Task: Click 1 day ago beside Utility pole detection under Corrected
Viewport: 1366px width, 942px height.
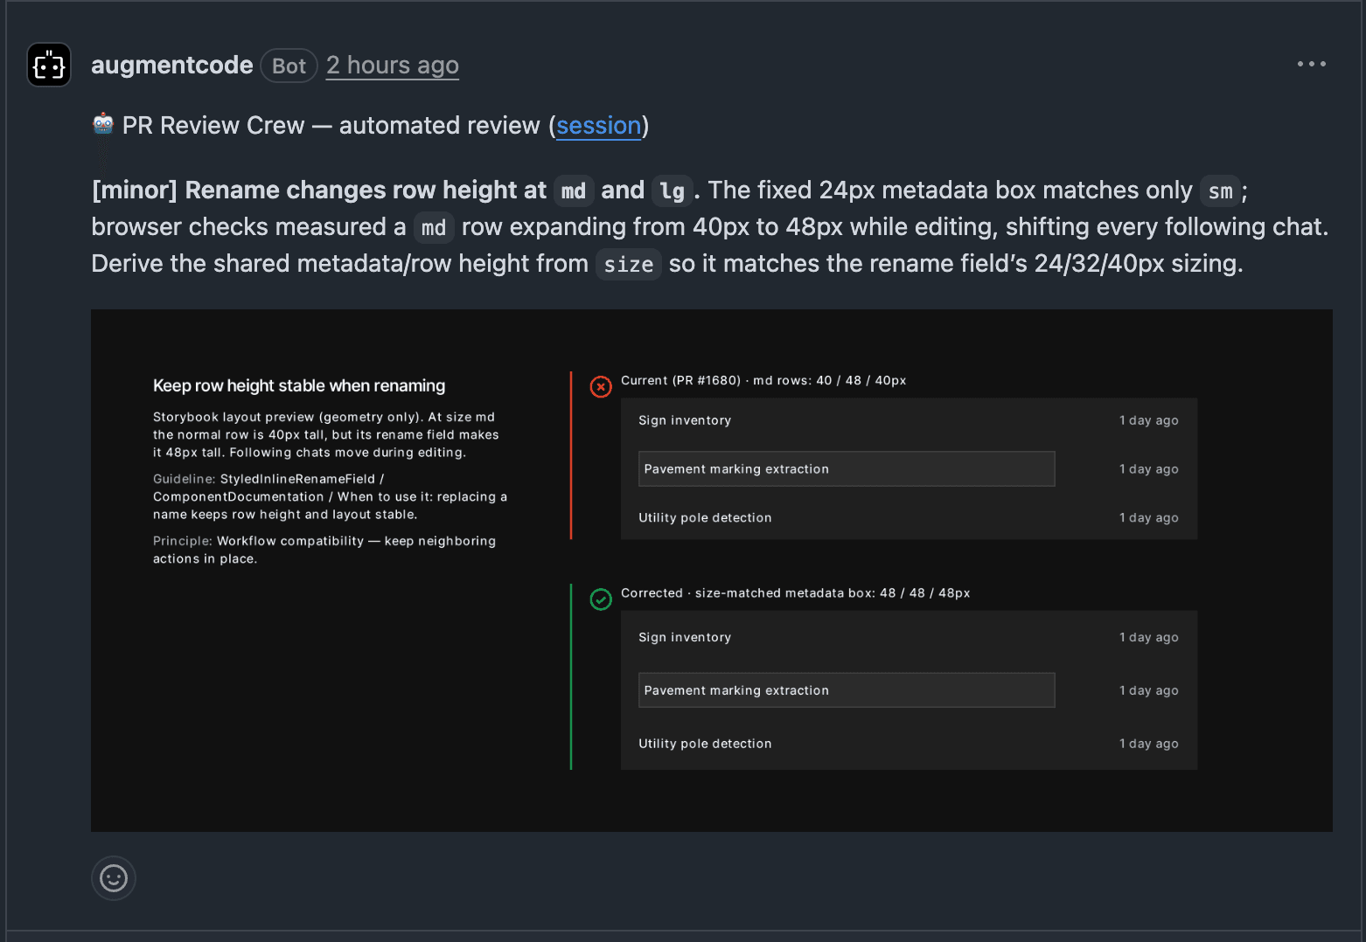Action: tap(1149, 744)
